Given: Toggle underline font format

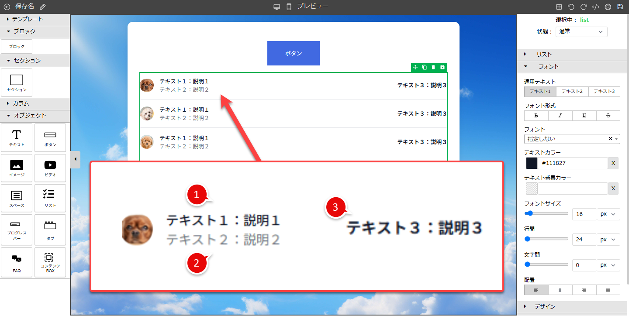Looking at the screenshot, I should pyautogui.click(x=584, y=116).
